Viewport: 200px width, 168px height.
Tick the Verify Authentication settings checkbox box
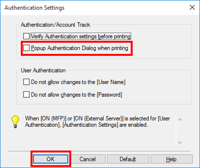26,36
